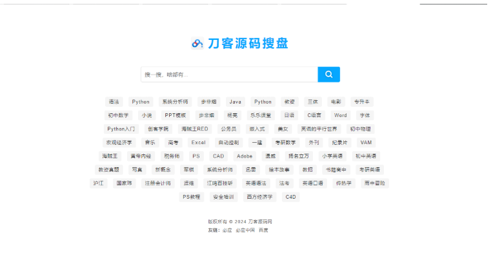Click the 考研英语 tag
This screenshot has width=493, height=256.
click(x=370, y=170)
